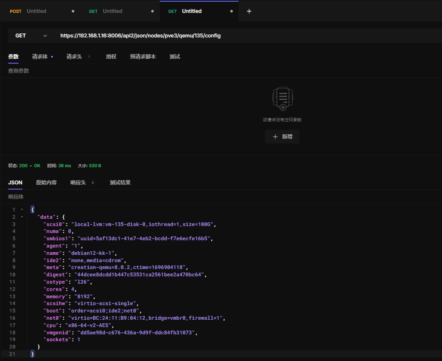Open the 请求体 request body tab
Image resolution: width=442 pixels, height=361 pixels.
tap(40, 57)
